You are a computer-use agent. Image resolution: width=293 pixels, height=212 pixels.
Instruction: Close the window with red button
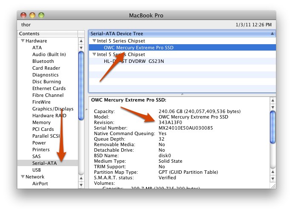(23, 15)
